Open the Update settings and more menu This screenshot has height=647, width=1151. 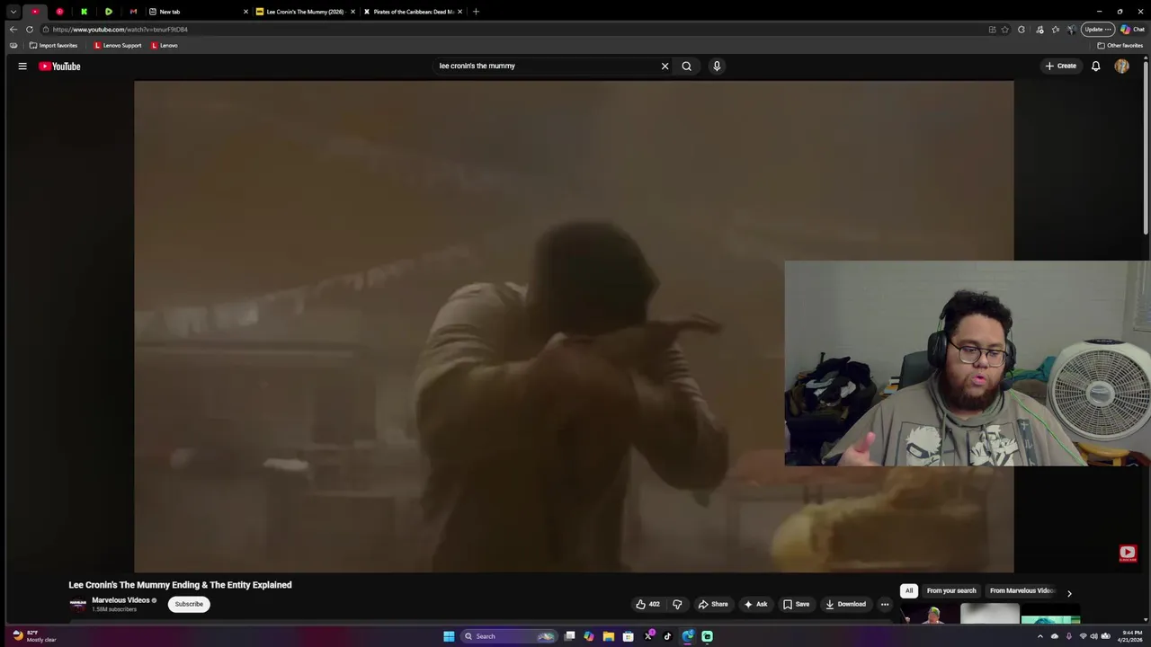point(1098,29)
